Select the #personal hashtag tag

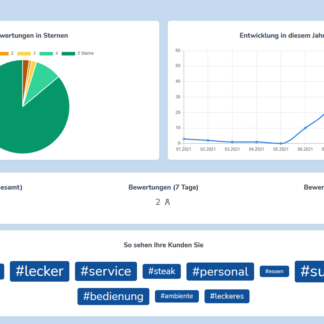[220, 271]
